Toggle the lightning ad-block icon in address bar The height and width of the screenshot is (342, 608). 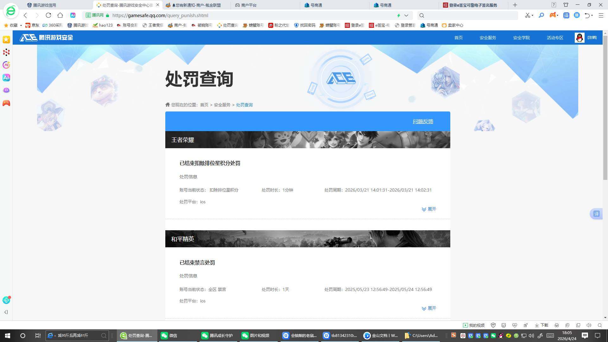(x=398, y=15)
